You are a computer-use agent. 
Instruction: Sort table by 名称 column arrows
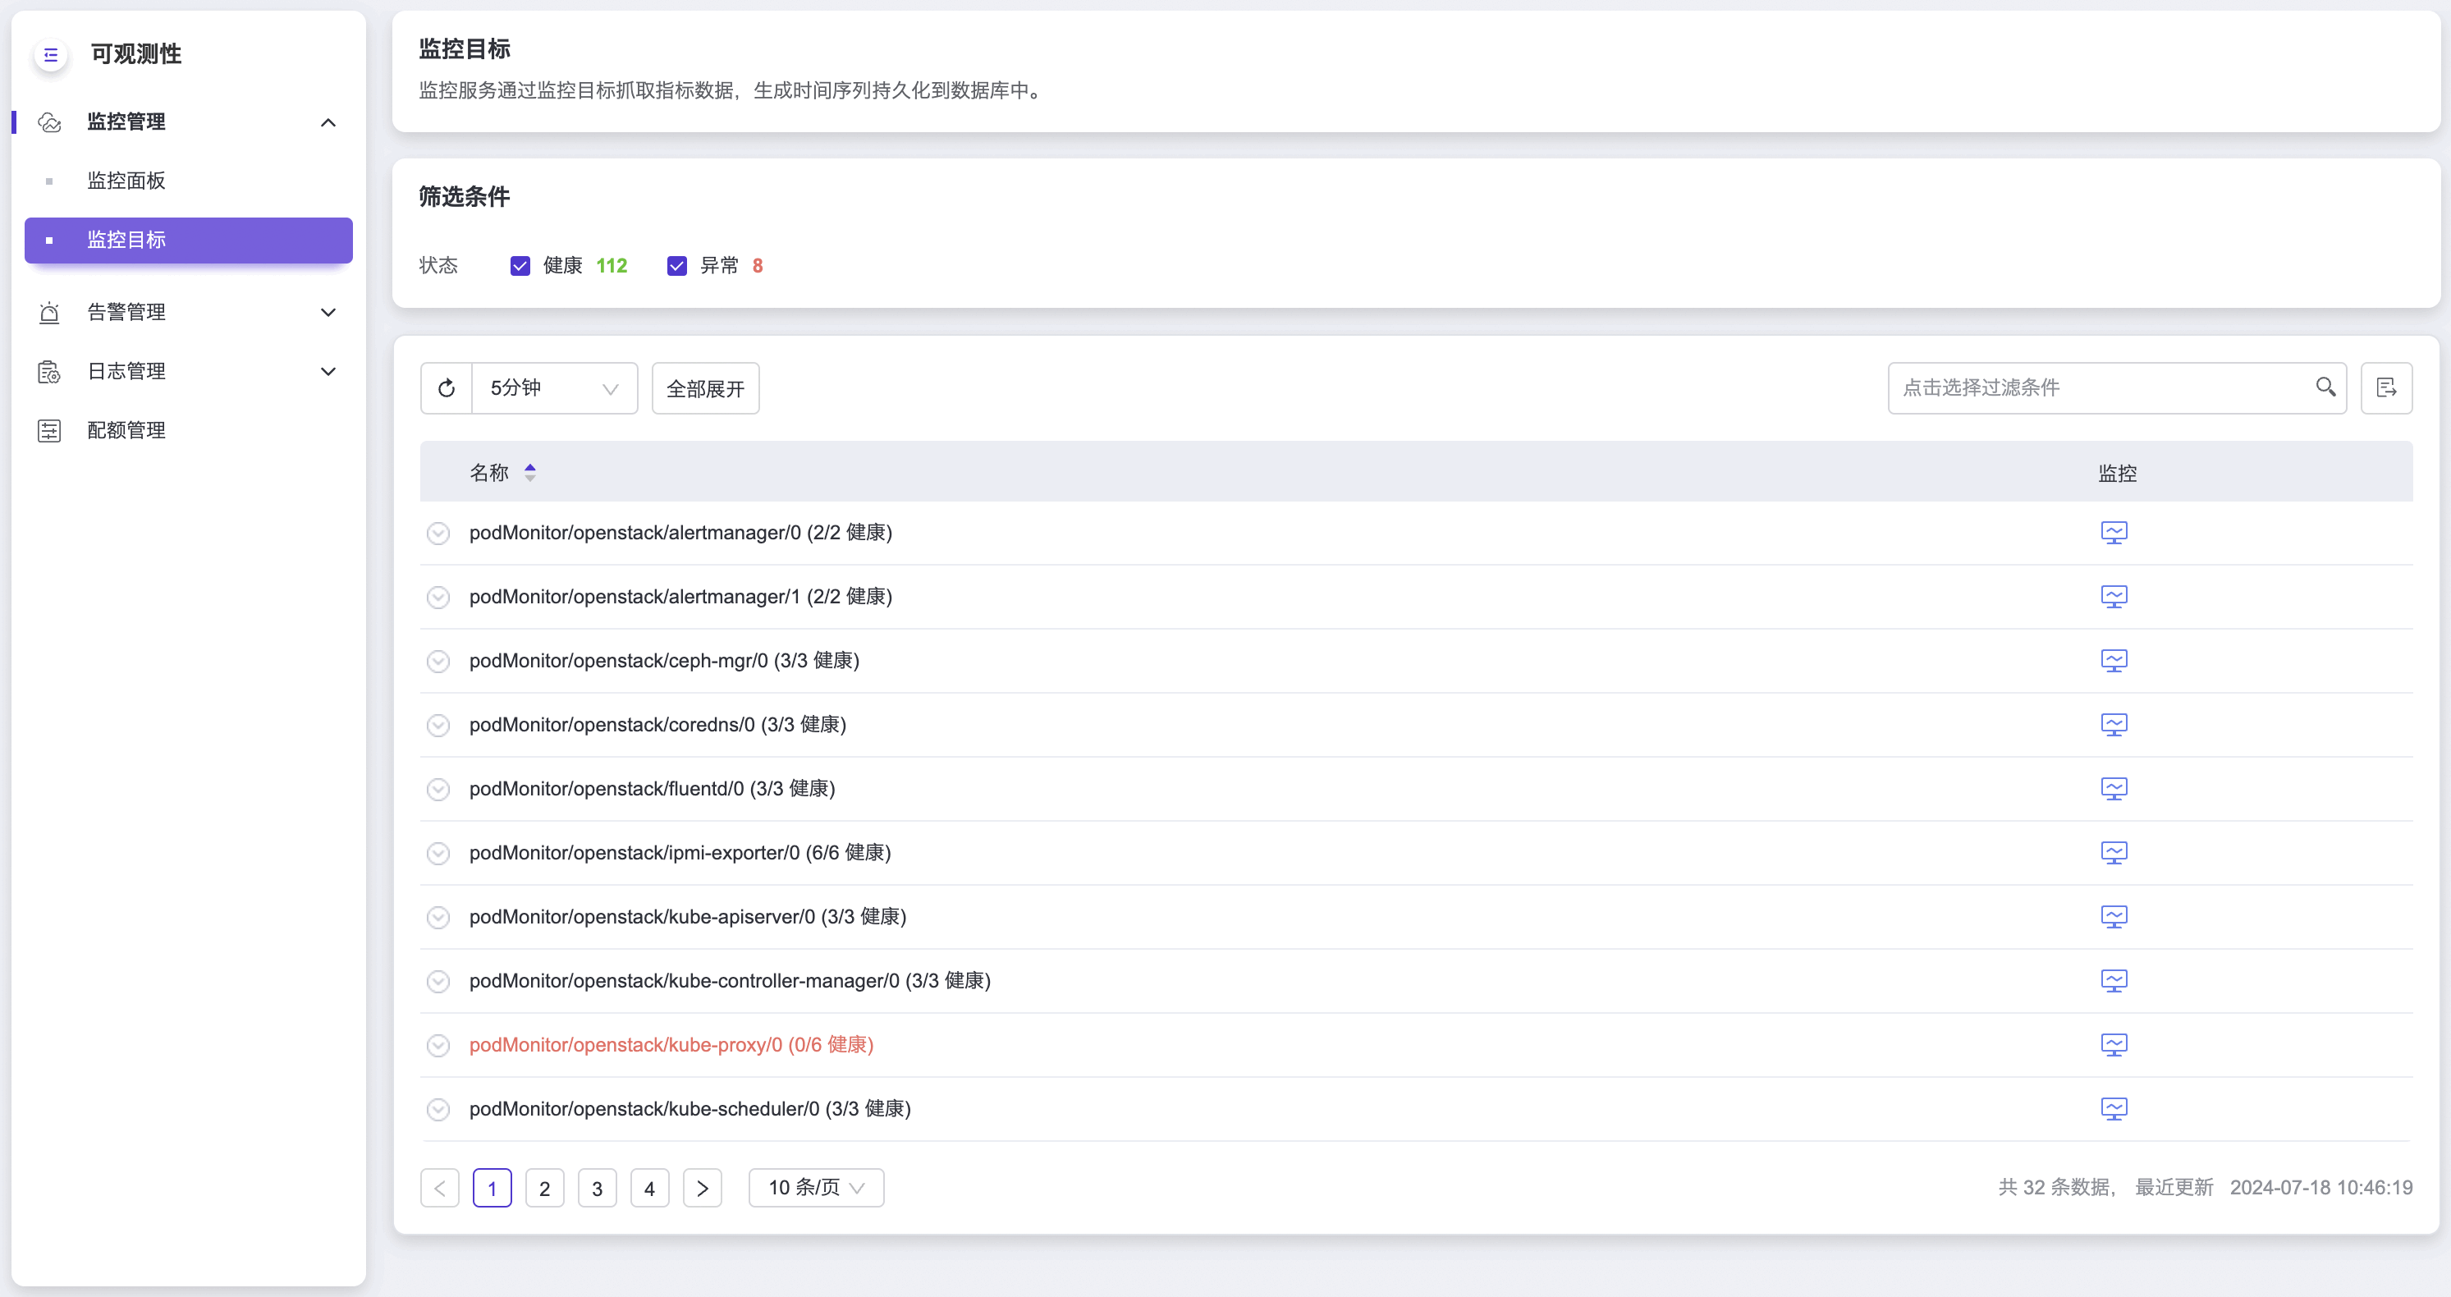tap(530, 473)
